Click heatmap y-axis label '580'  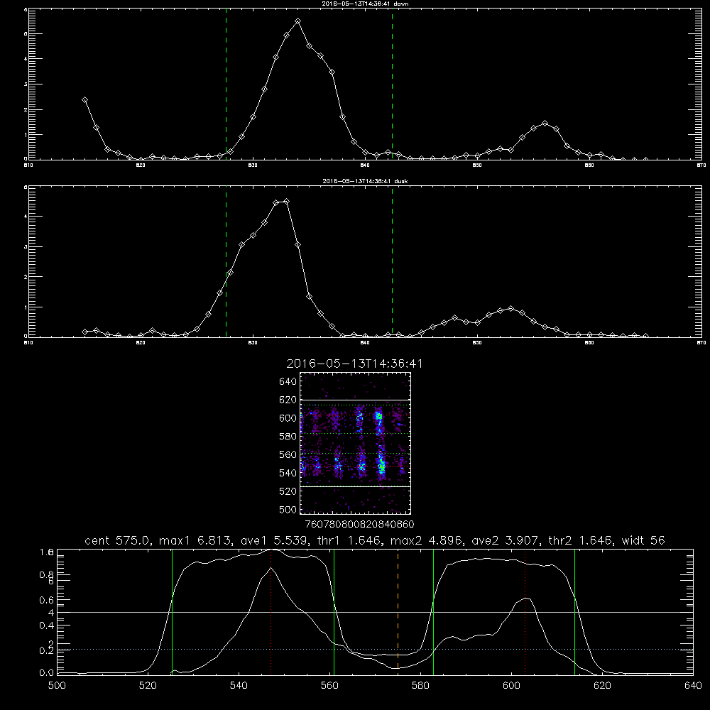pyautogui.click(x=288, y=436)
